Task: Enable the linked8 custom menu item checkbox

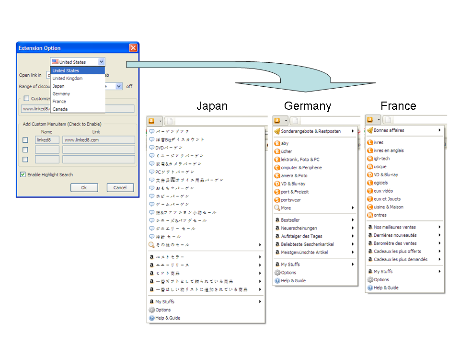Action: 25,140
